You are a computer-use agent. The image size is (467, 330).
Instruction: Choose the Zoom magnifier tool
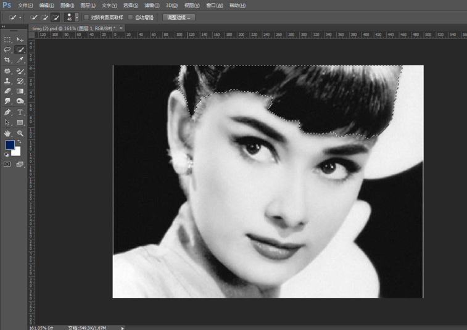coord(20,133)
